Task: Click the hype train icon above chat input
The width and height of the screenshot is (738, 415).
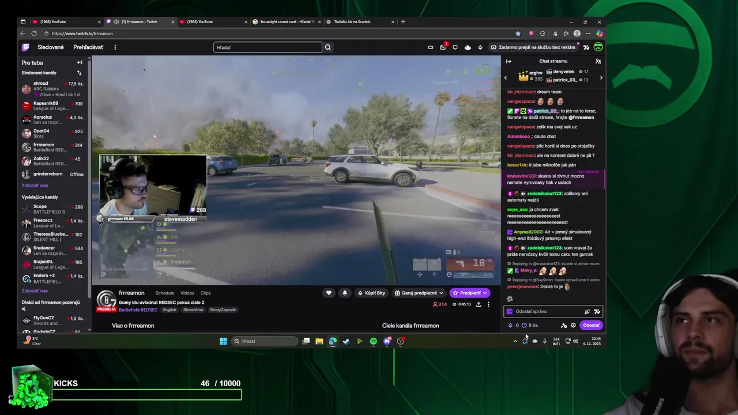Action: coord(509,299)
